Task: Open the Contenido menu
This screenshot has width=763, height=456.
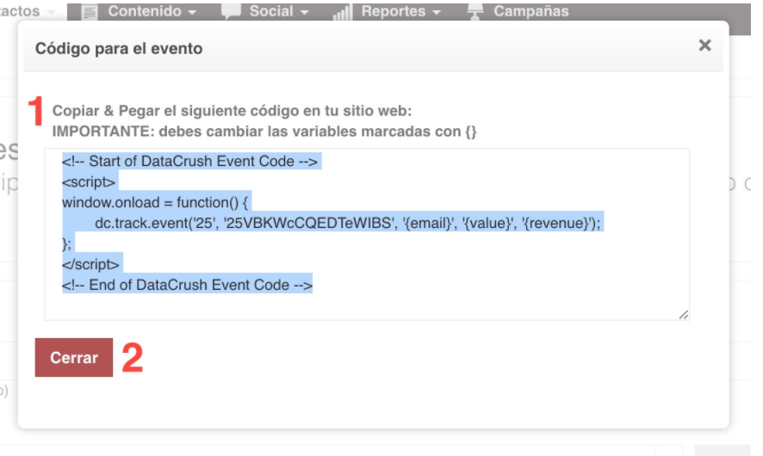Action: [145, 11]
